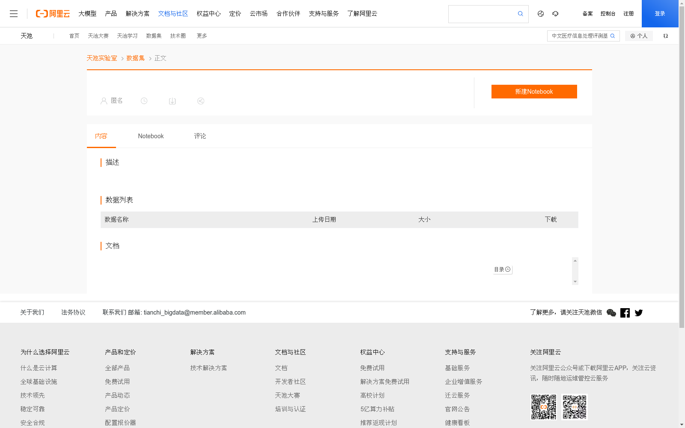Click the page vertical scrollbar thumb
This screenshot has height=428, width=685.
pyautogui.click(x=682, y=167)
